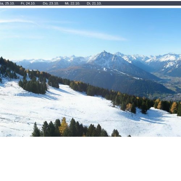Select the Fr, 24.10. date tab

[x=28, y=4]
